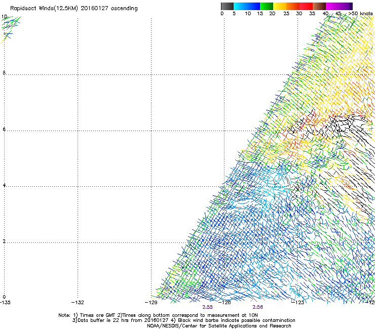Select the blue 5-15 knots legend swatch
The height and width of the screenshot is (329, 375).
(x=247, y=6)
